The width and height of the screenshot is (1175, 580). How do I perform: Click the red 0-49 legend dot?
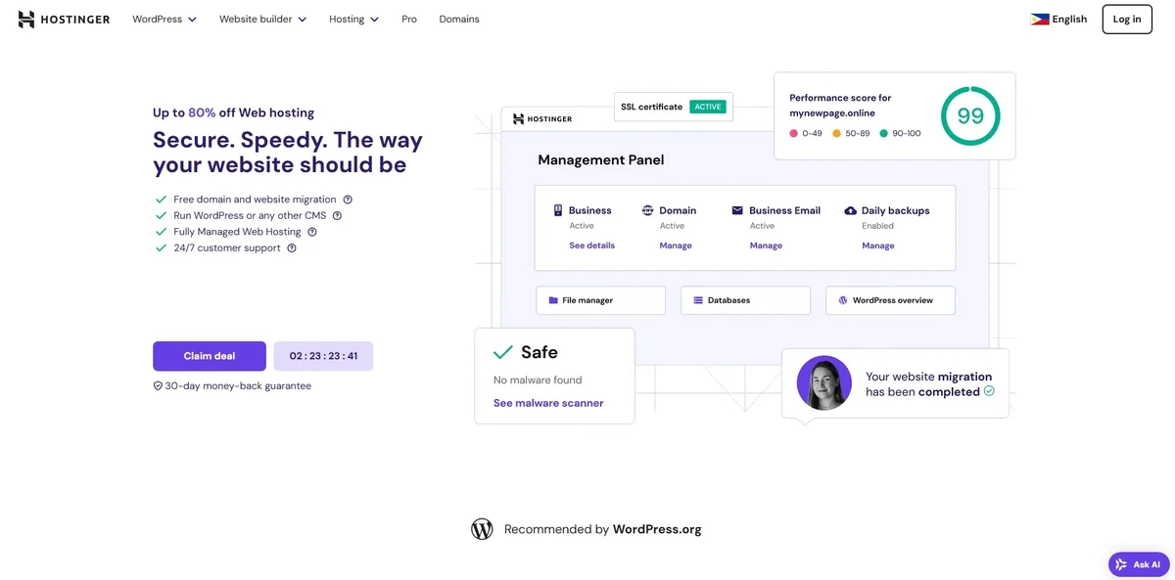coord(794,133)
